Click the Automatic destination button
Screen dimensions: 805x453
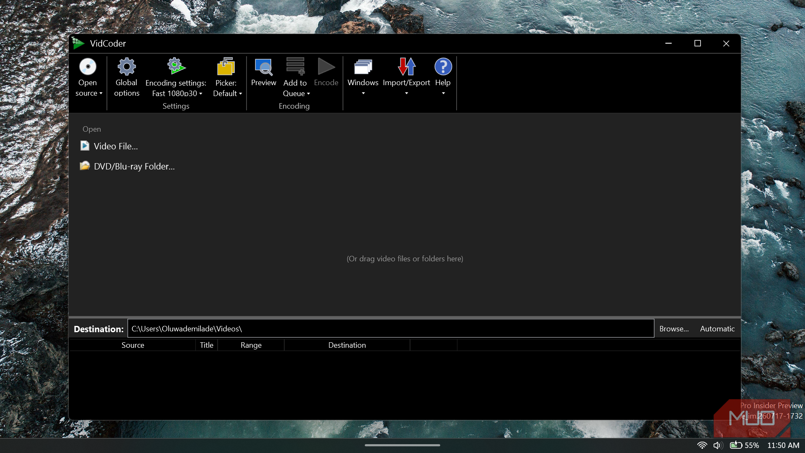(x=717, y=329)
